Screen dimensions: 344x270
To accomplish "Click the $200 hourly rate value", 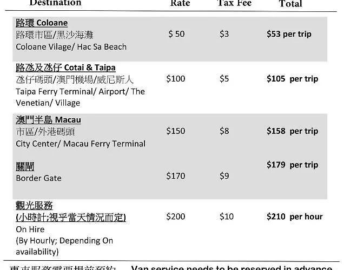I will 176,217.
